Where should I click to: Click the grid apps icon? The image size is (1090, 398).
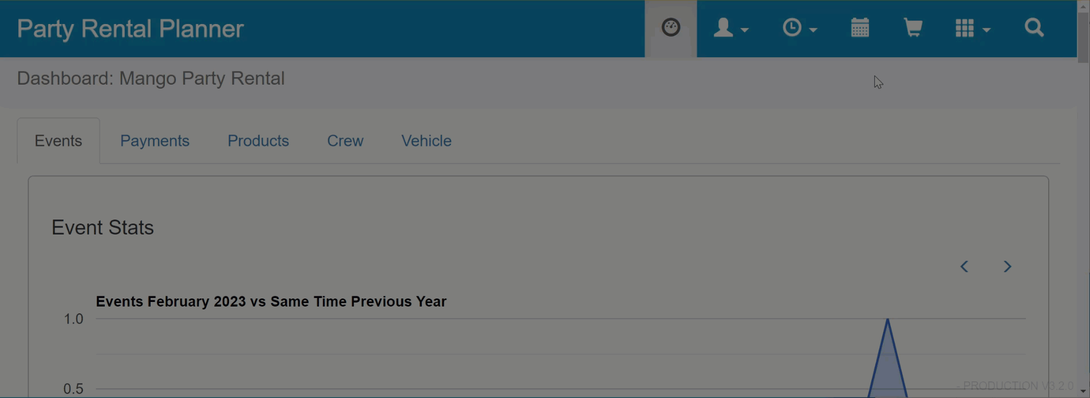(x=965, y=28)
